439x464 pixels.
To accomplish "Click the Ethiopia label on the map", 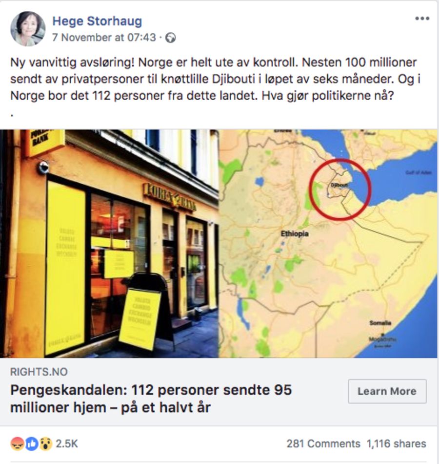I will 295,234.
